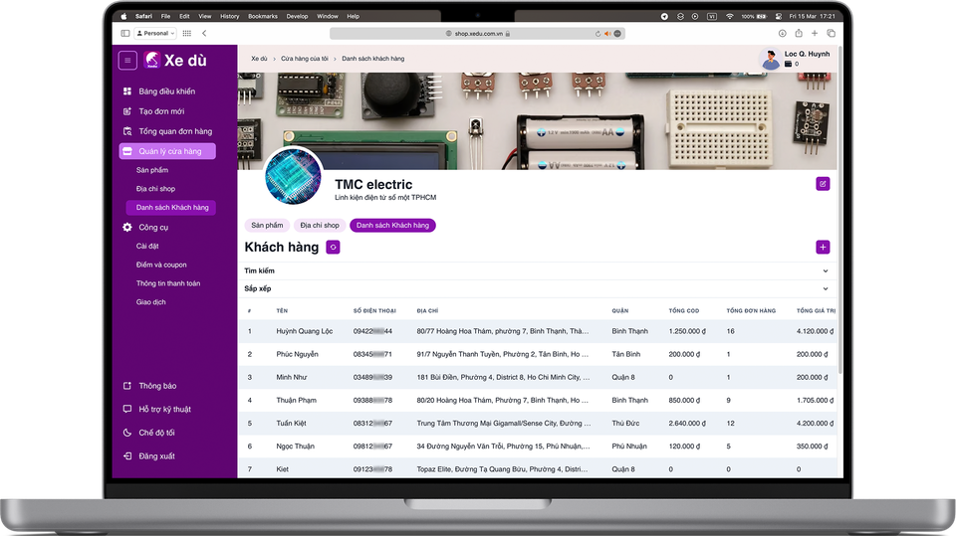The image size is (956, 536).
Task: Toggle the Safari sidebar button
Action: tap(125, 33)
